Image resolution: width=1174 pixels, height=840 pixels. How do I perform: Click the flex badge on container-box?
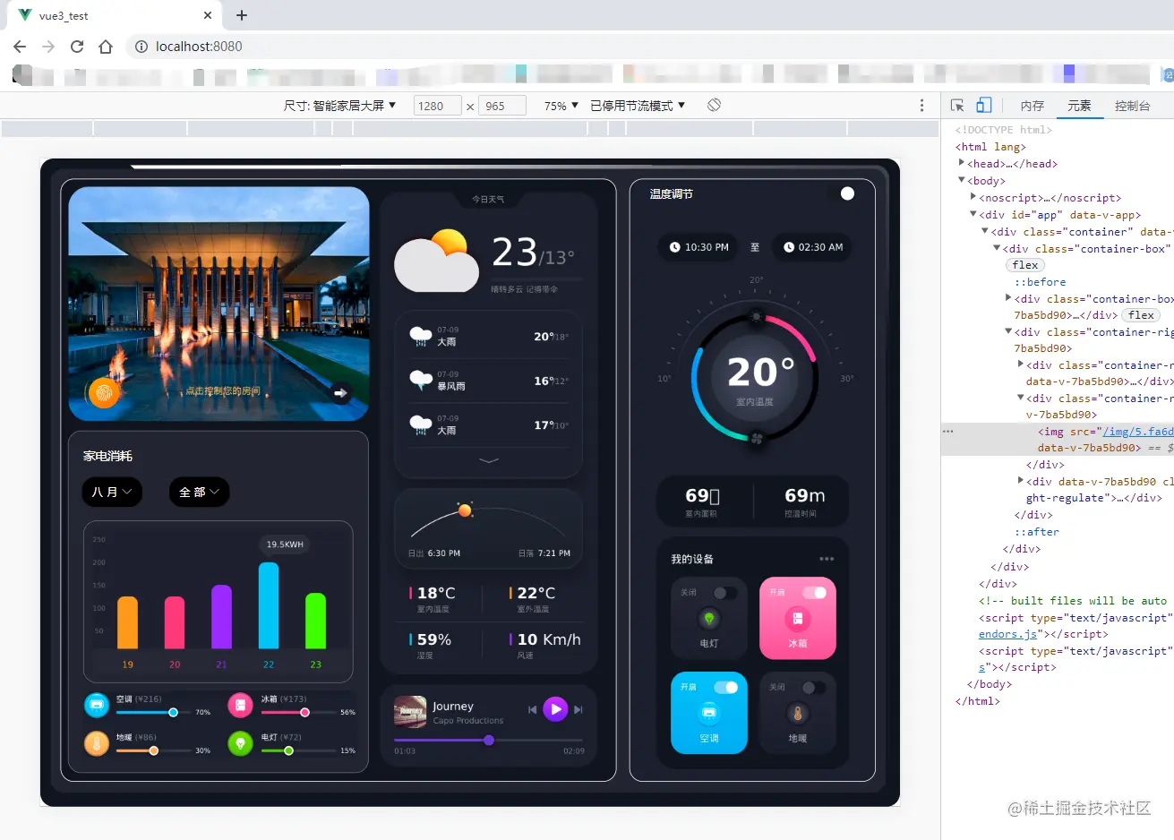pos(1025,265)
